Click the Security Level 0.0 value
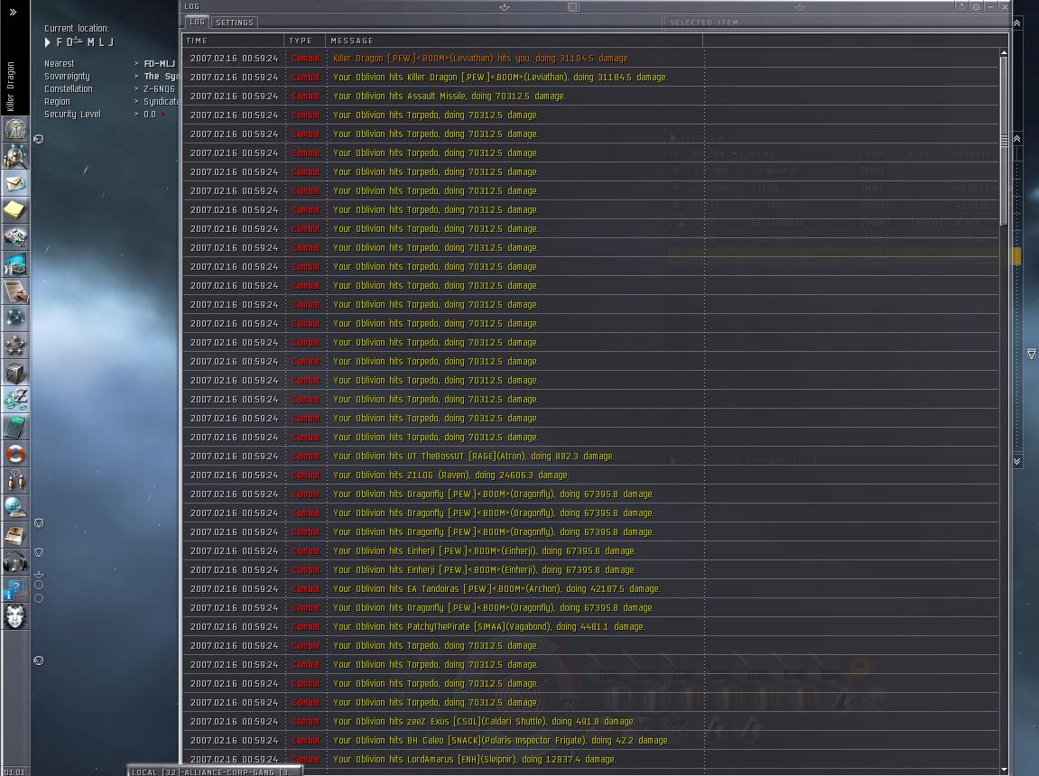 [x=150, y=114]
